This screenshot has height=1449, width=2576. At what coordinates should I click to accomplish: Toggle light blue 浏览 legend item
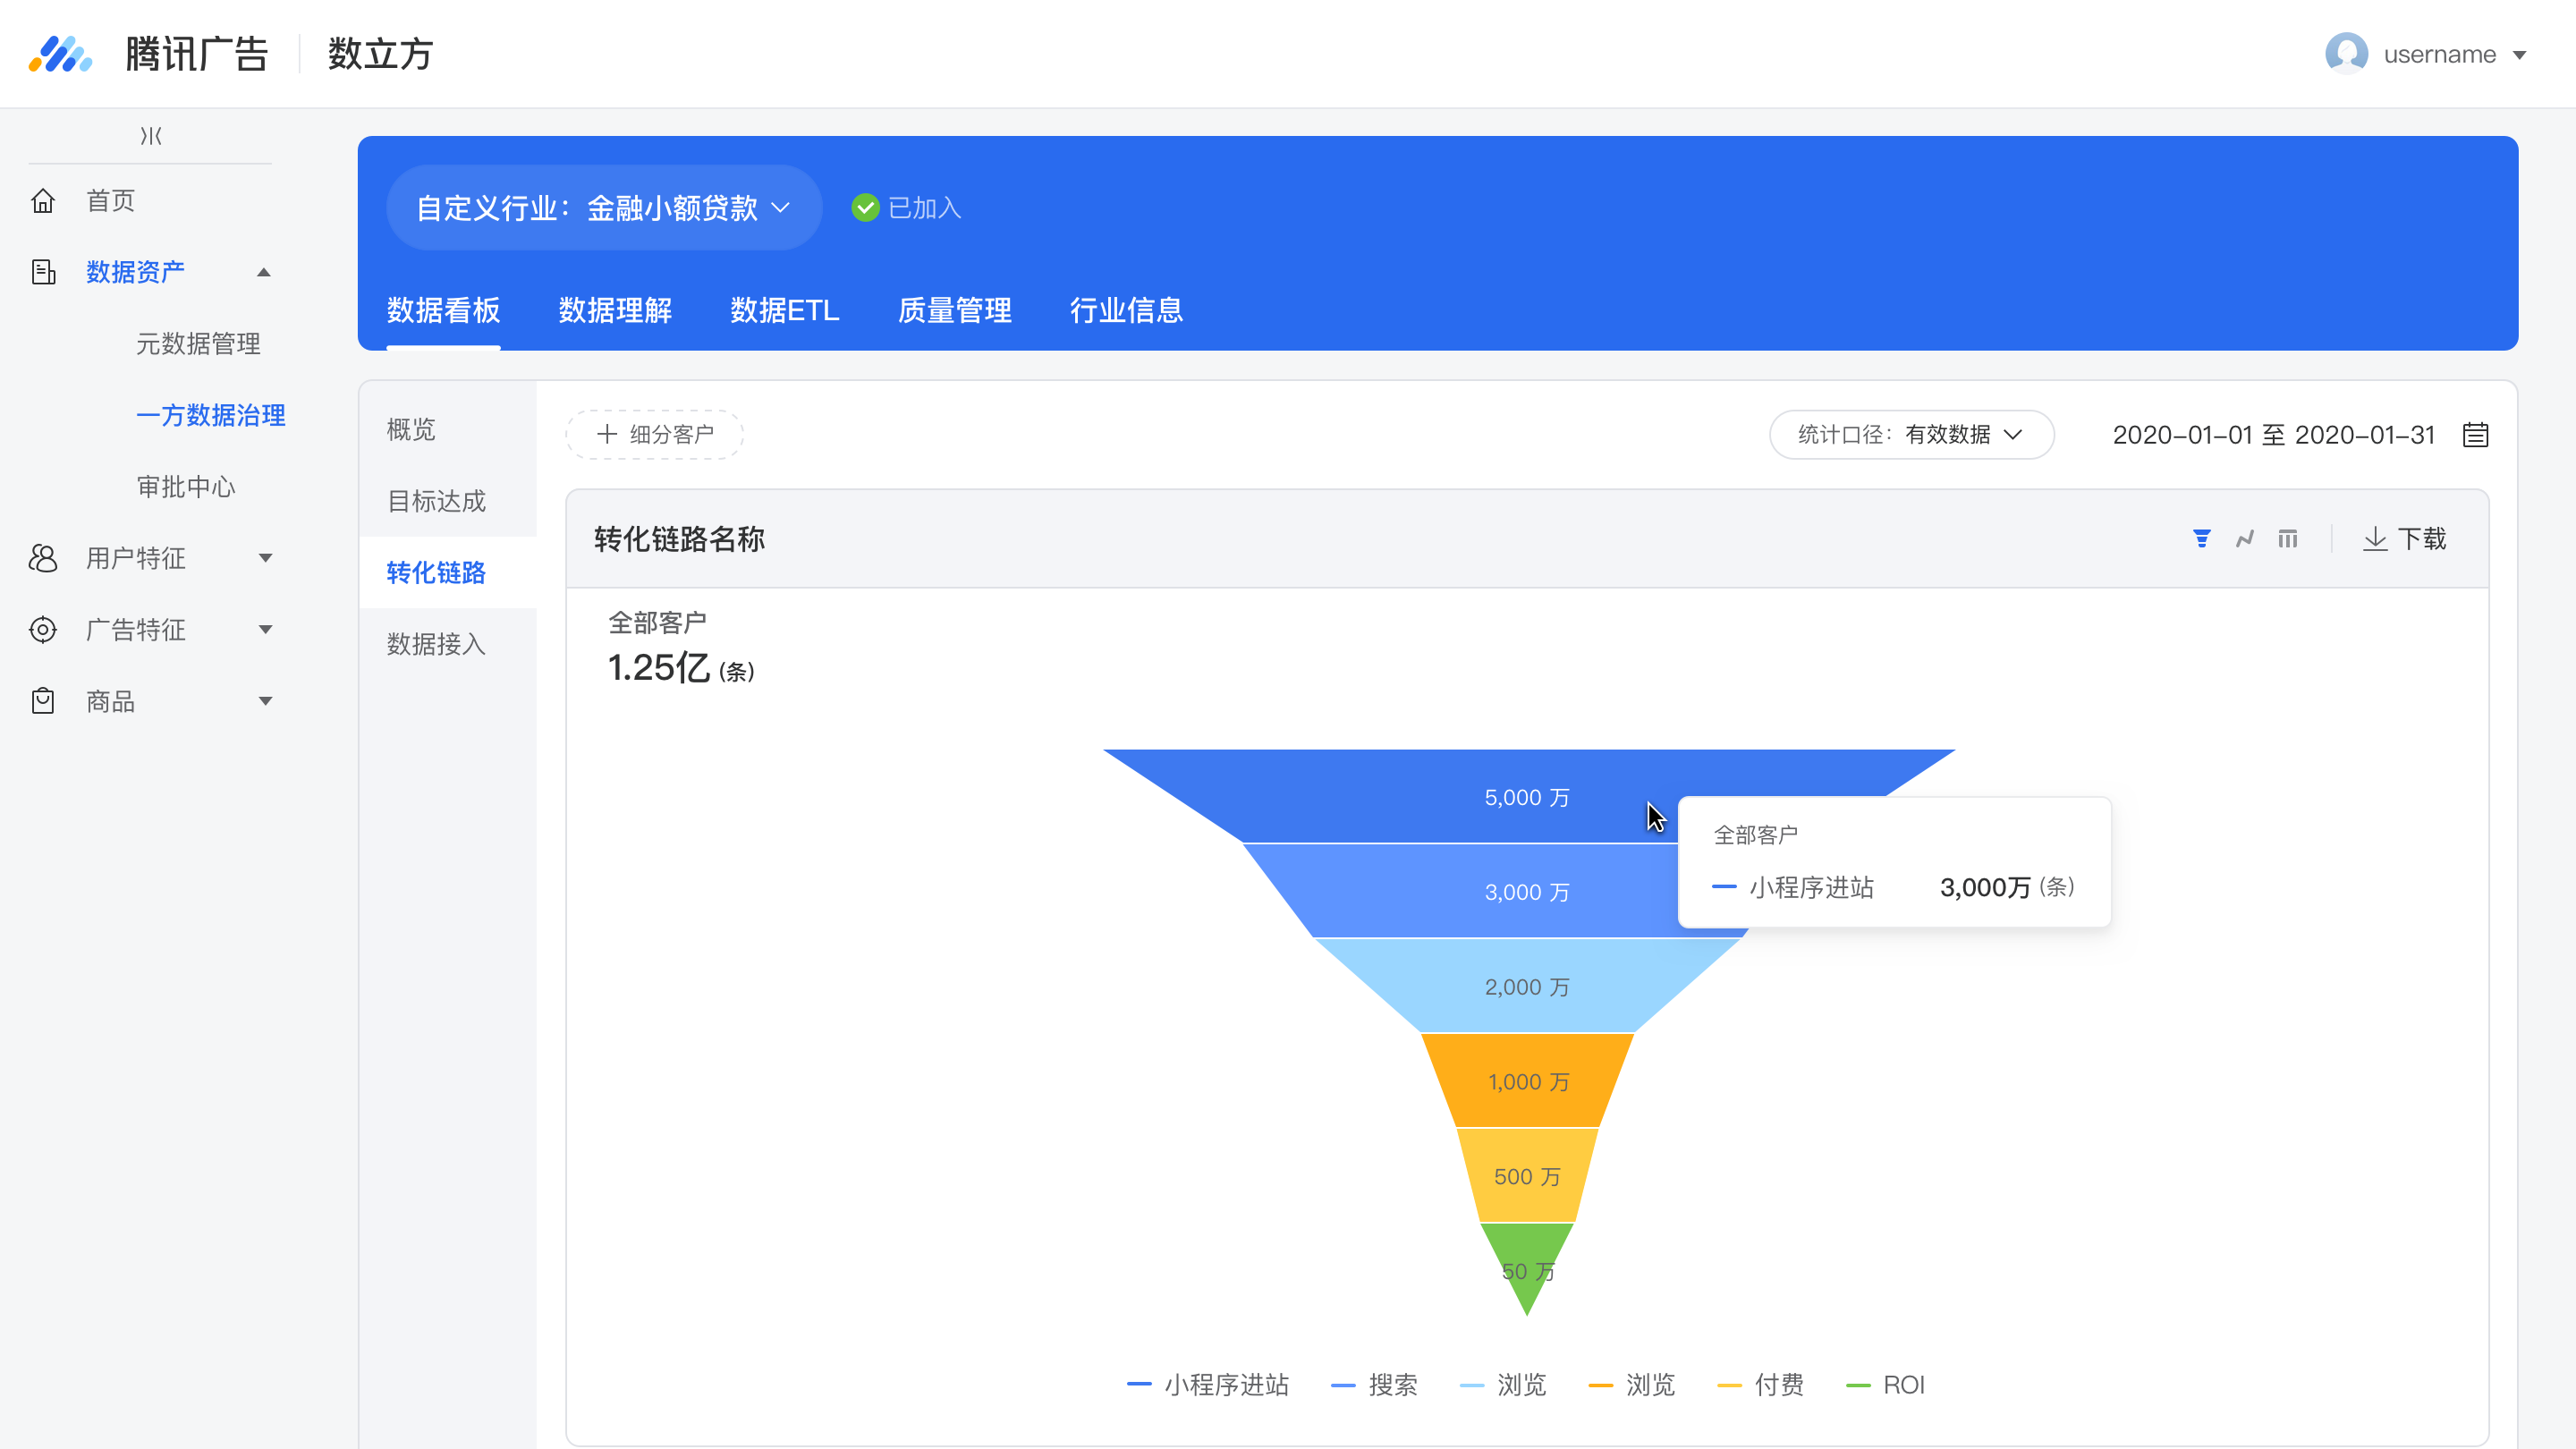click(x=1503, y=1385)
